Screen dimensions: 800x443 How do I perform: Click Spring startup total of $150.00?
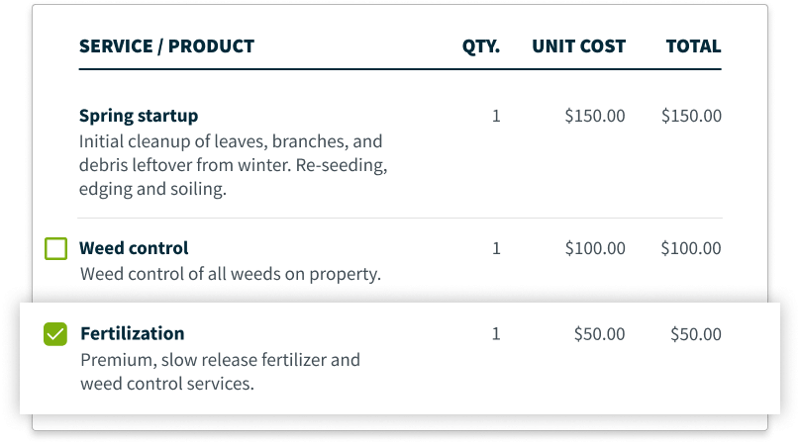click(691, 116)
